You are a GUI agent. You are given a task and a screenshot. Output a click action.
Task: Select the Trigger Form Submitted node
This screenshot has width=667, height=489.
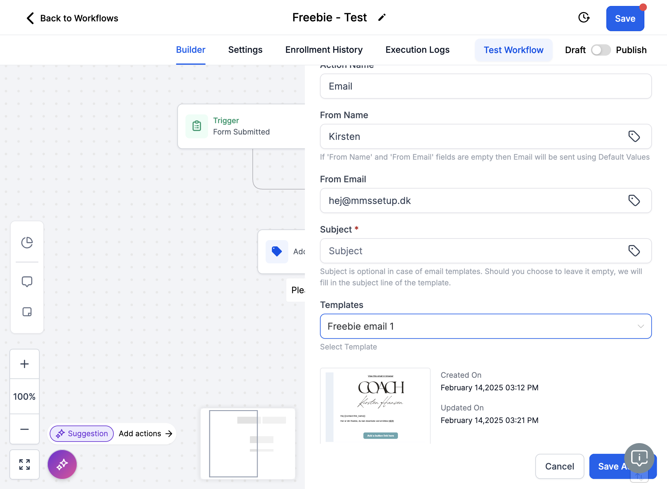click(241, 126)
